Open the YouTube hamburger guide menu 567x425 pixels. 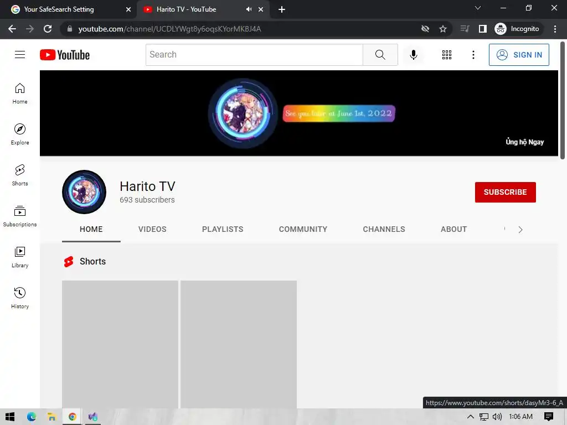click(x=20, y=55)
